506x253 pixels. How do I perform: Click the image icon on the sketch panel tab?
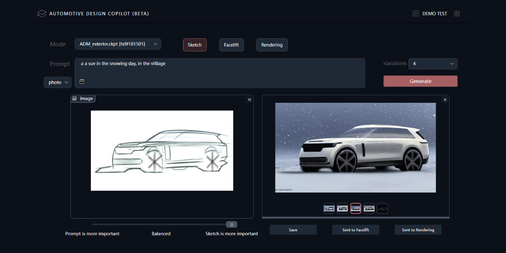(74, 98)
